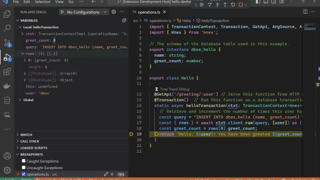Open Run and Debug more actions menu

(x=122, y=12)
